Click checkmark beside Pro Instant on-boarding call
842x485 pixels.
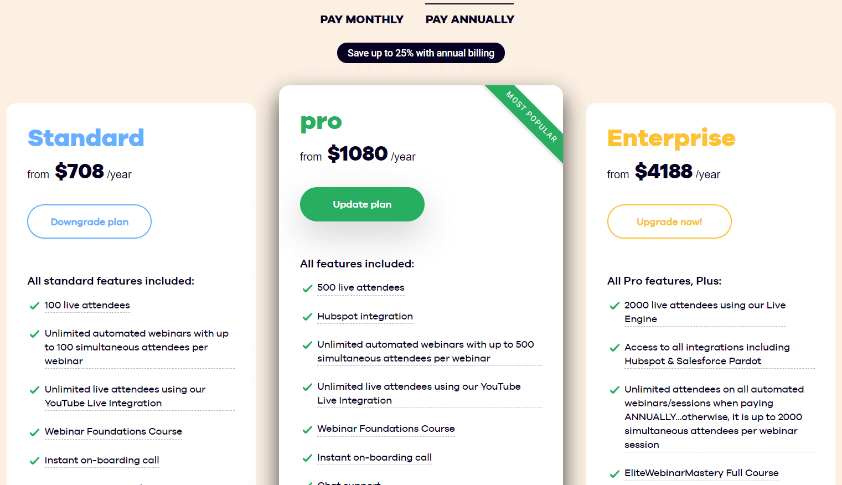[307, 458]
